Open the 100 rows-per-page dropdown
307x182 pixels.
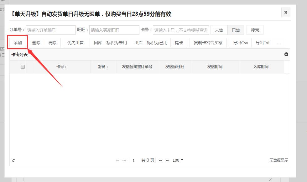178,160
